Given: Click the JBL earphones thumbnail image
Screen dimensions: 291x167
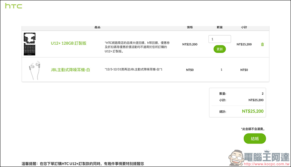Looking at the screenshot, I should (x=35, y=70).
